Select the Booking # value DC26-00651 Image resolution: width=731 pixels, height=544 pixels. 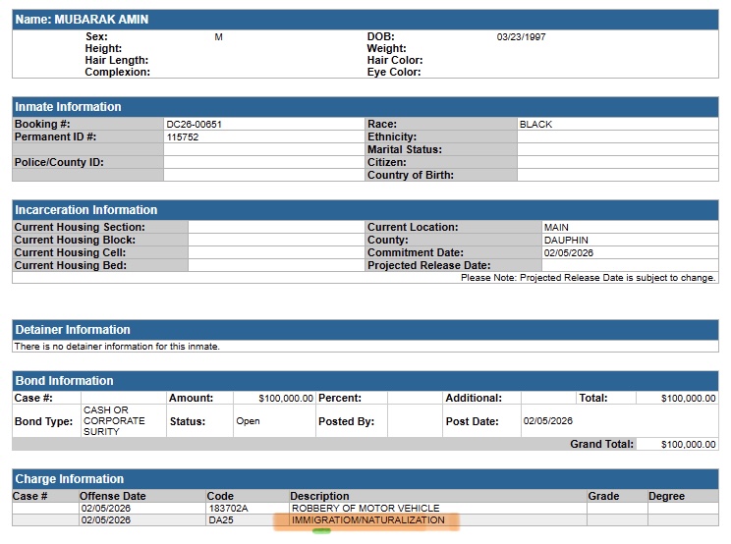pyautogui.click(x=194, y=125)
